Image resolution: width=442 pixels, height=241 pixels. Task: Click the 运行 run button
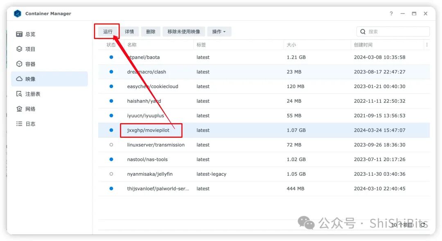(108, 31)
